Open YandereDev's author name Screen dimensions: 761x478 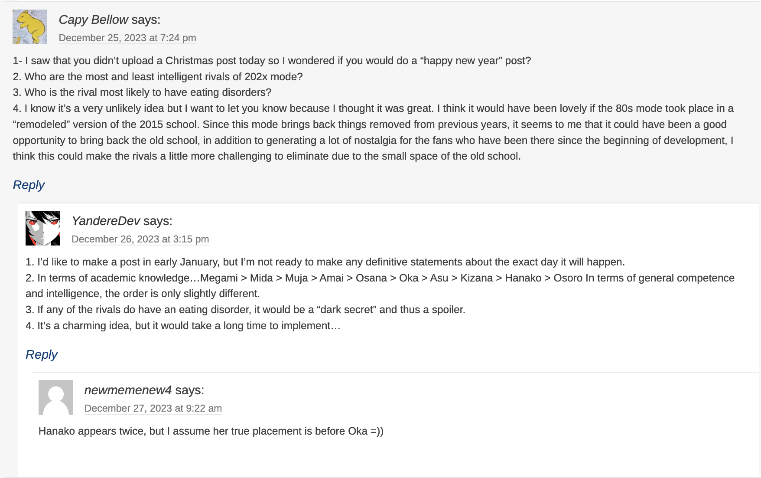click(106, 221)
